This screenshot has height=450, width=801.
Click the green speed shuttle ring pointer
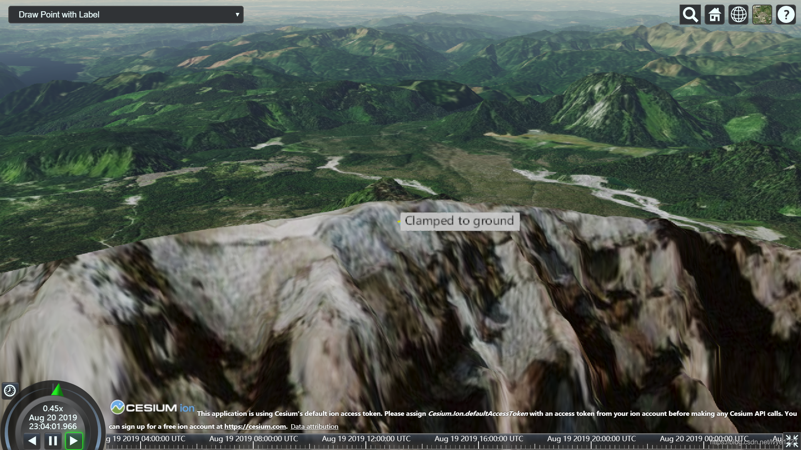(x=57, y=390)
